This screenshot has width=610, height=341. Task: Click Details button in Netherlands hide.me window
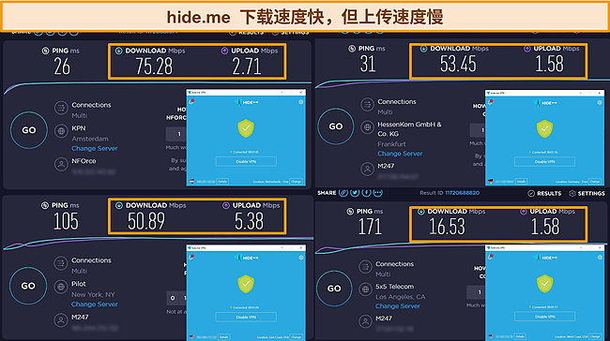[x=222, y=182]
